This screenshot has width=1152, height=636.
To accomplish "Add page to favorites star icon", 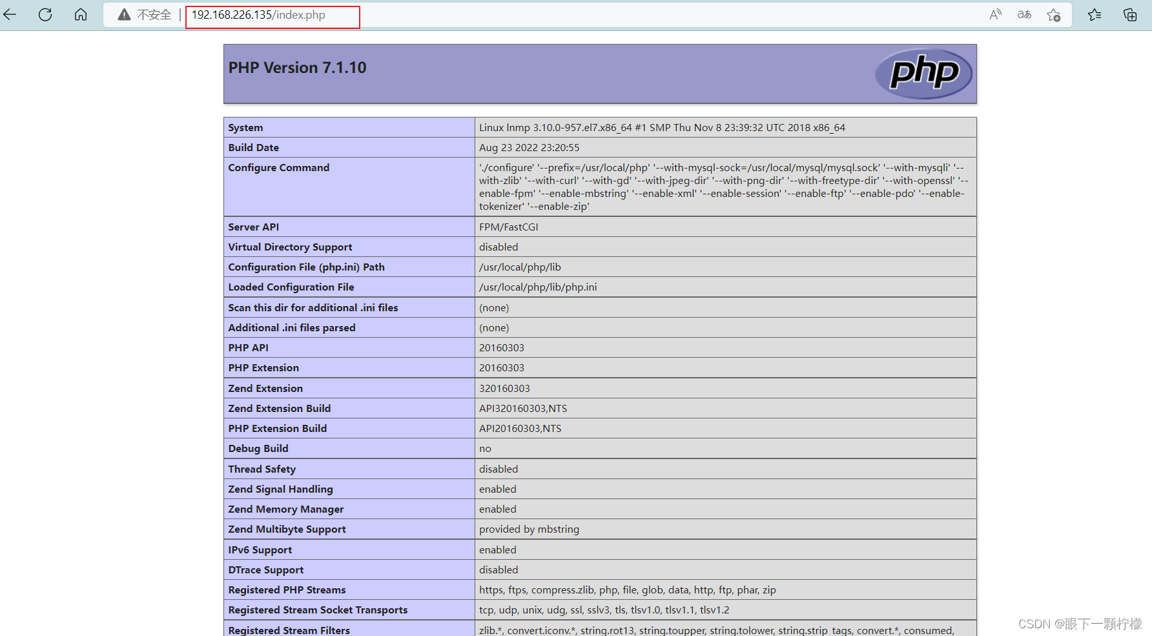I will (1054, 15).
